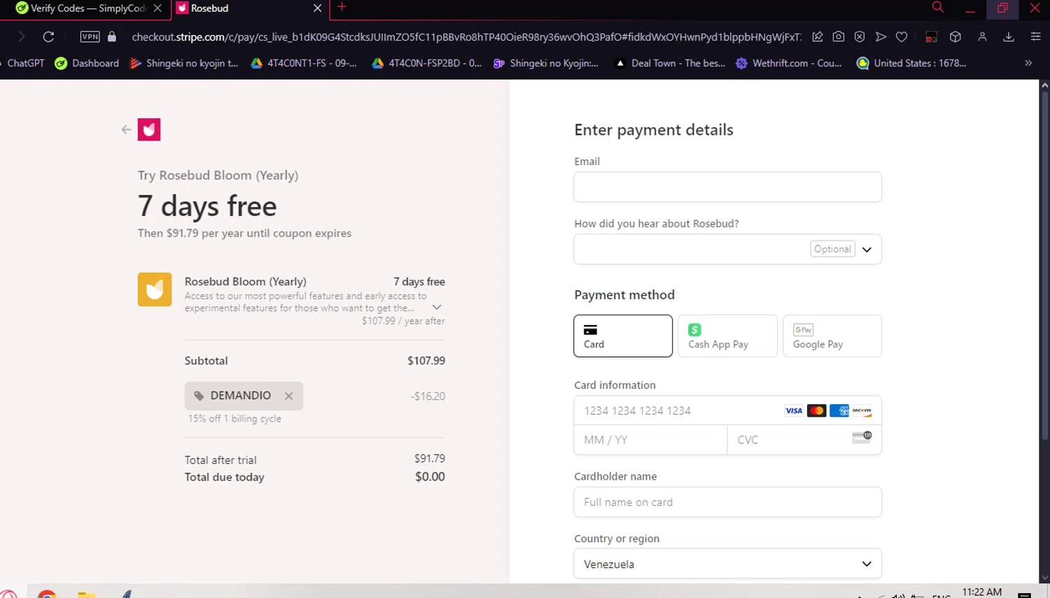Open the Wethrift.com bookmark
This screenshot has height=598, width=1050.
point(789,63)
